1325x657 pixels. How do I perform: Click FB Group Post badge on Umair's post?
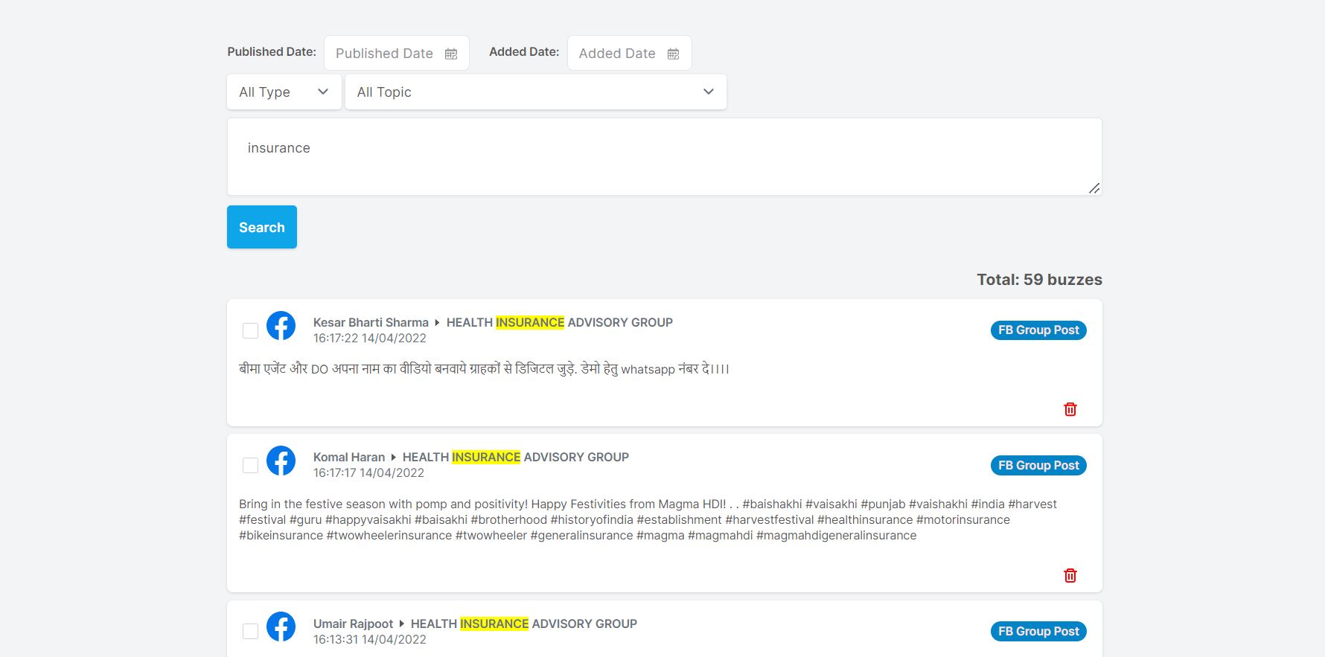click(x=1038, y=632)
